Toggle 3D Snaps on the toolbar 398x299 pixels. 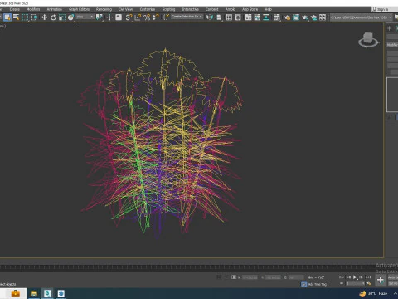pyautogui.click(x=129, y=17)
